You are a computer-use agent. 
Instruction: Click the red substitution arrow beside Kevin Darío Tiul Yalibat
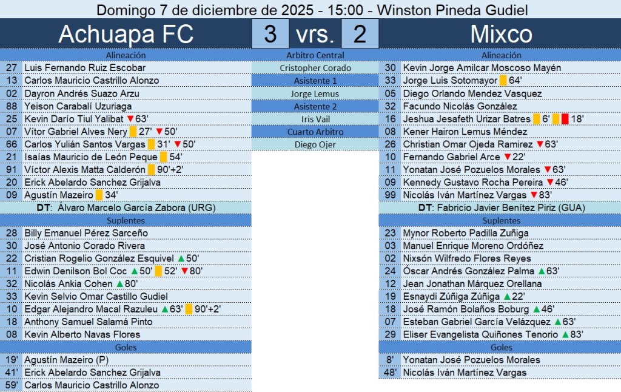(x=130, y=119)
